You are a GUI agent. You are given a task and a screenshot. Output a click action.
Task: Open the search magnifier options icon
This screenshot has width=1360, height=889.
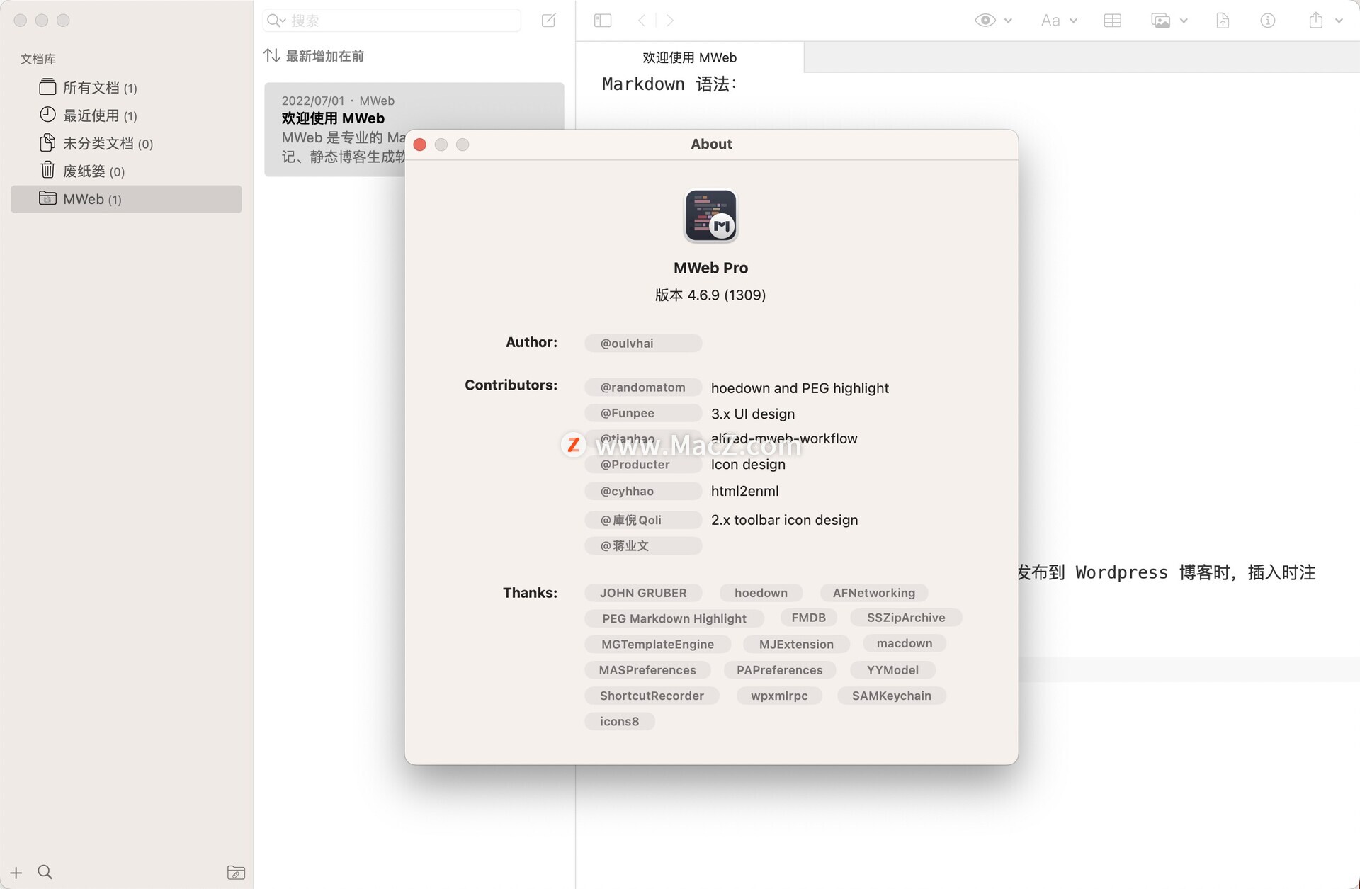(276, 21)
